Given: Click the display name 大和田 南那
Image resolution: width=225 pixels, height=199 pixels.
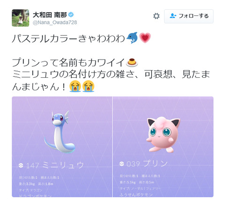Looking at the screenshot, I should pos(50,15).
